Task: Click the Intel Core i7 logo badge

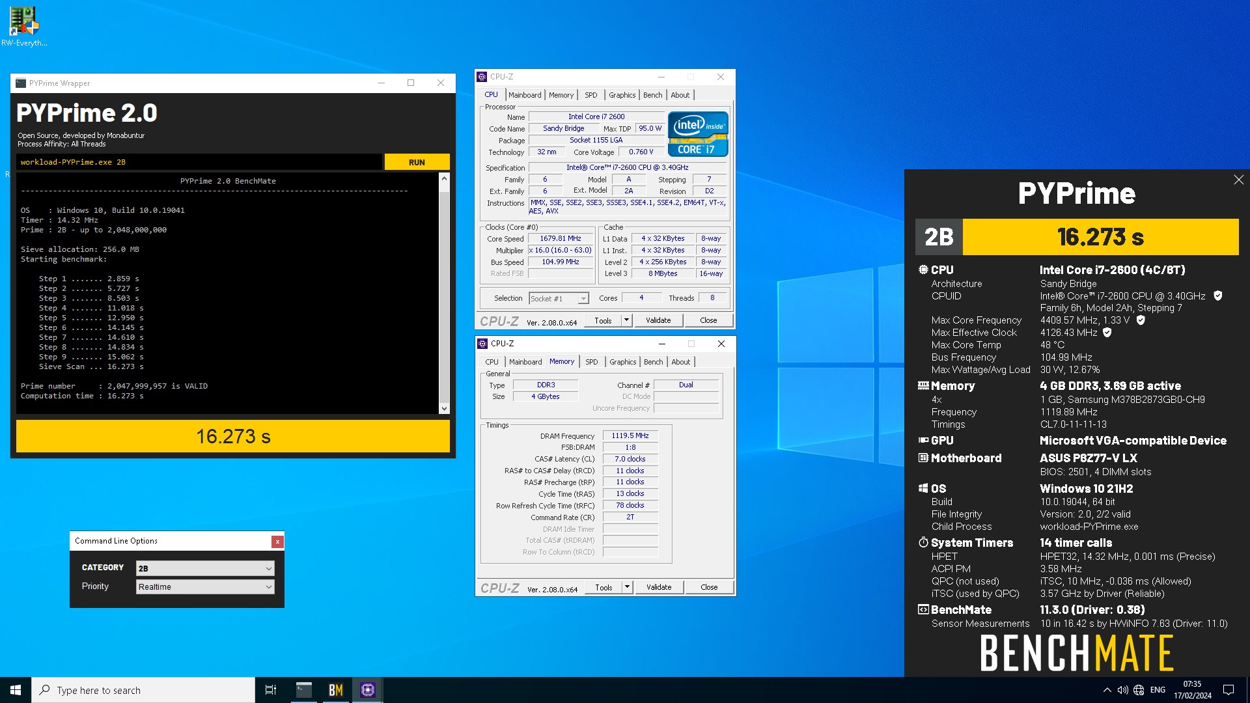Action: [697, 133]
